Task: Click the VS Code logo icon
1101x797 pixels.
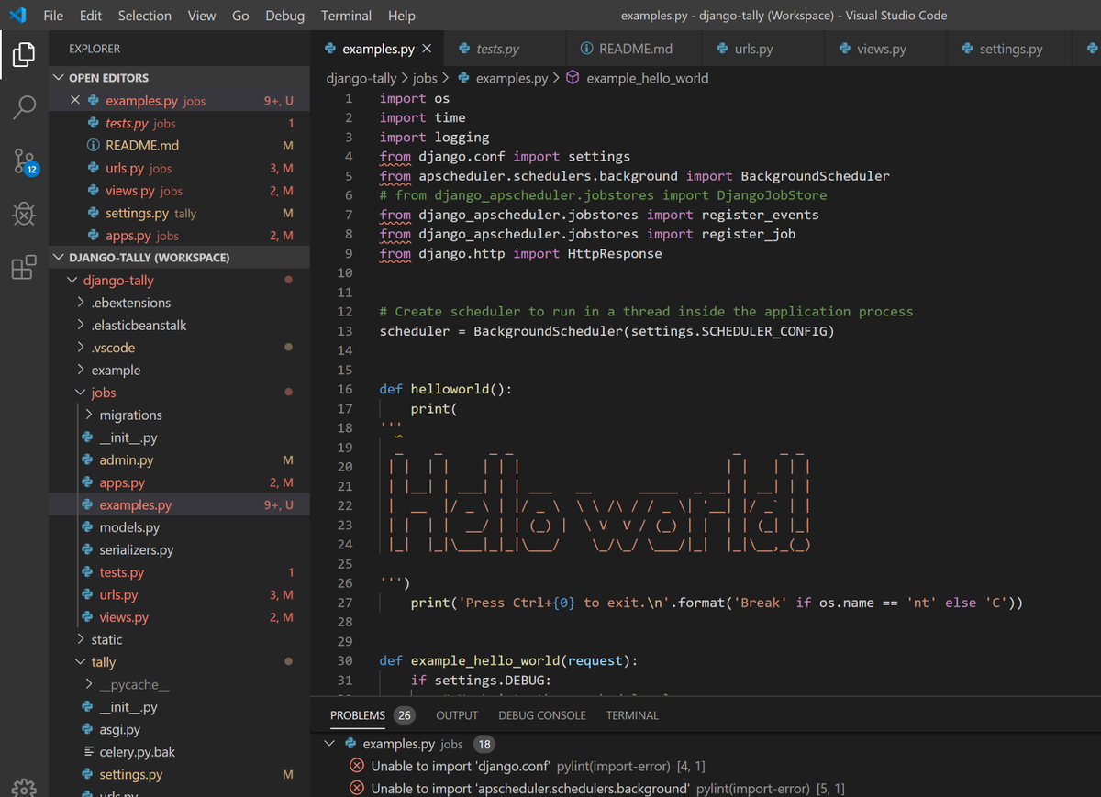Action: pos(17,16)
